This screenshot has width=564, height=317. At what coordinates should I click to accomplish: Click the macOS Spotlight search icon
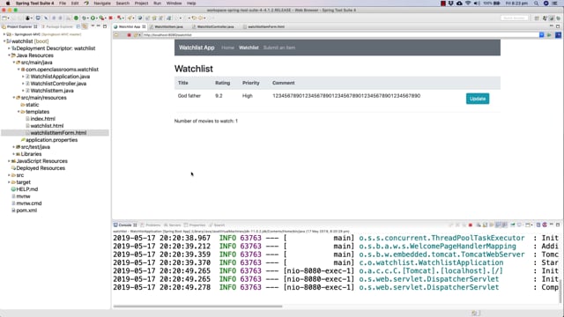point(537,4)
